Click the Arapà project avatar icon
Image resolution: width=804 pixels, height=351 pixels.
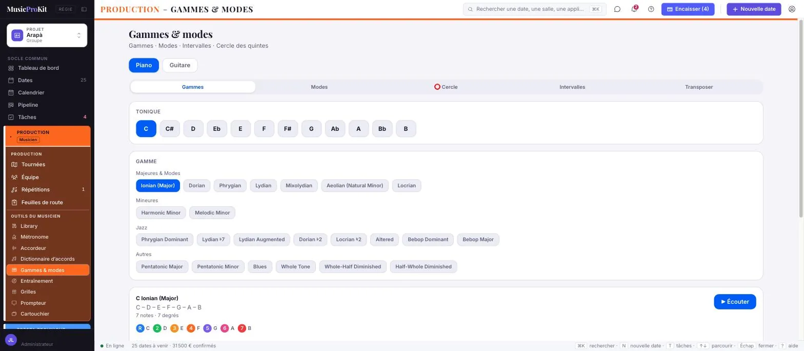[x=17, y=35]
